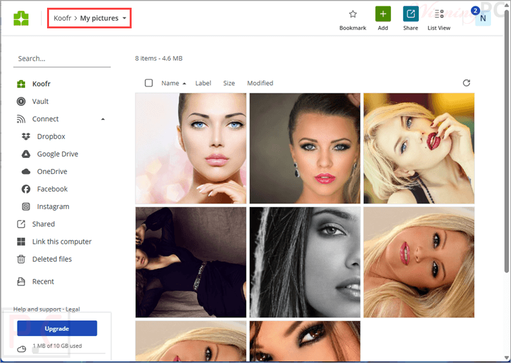Open the woman in black dress thumbnail
The width and height of the screenshot is (511, 363).
[191, 262]
